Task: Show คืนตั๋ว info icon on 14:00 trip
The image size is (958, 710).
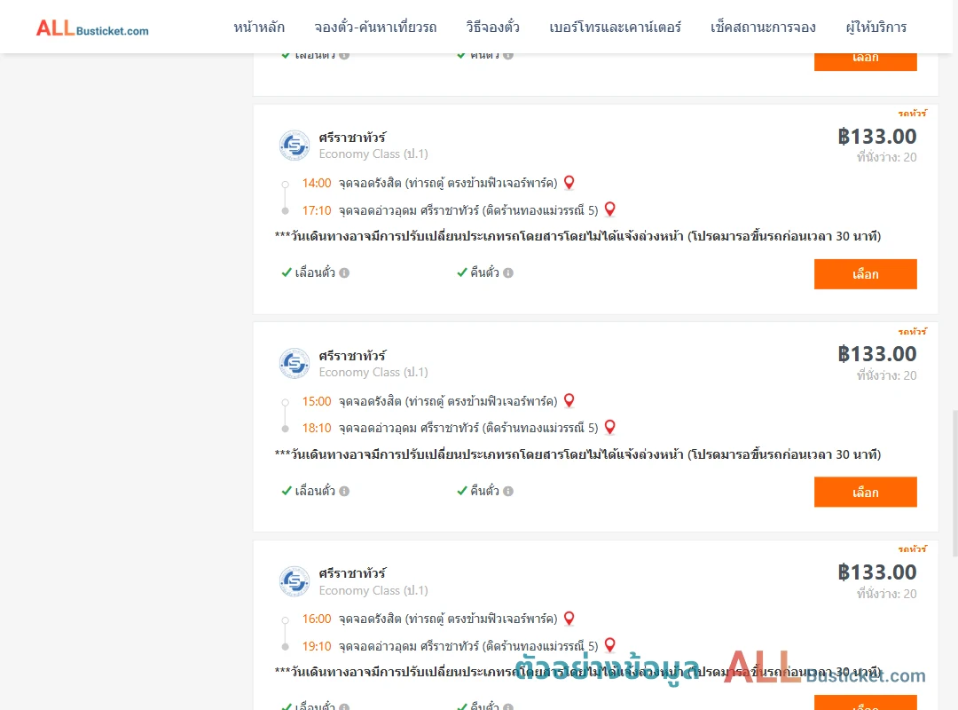Action: [508, 273]
